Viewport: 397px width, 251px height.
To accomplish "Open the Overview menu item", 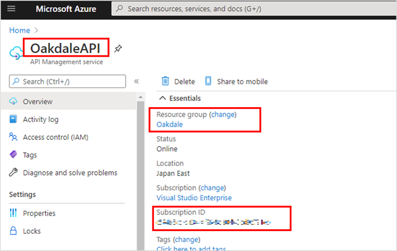I will pos(68,102).
